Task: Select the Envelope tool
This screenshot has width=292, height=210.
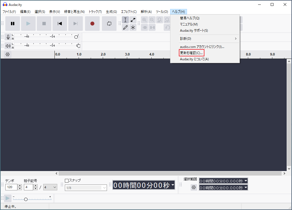Action: pos(133,20)
